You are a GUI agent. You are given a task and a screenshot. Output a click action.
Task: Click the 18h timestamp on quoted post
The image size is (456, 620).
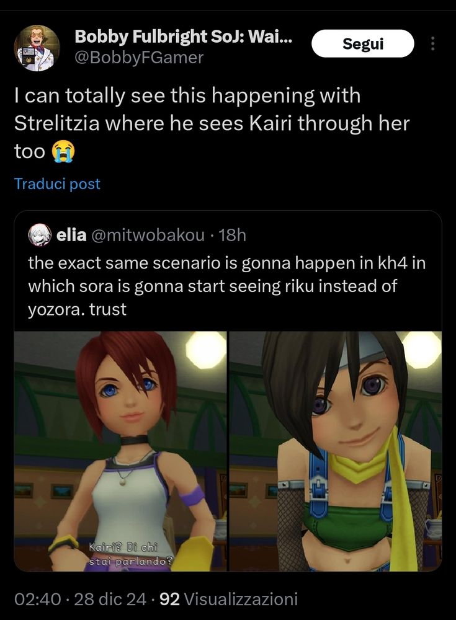click(233, 235)
